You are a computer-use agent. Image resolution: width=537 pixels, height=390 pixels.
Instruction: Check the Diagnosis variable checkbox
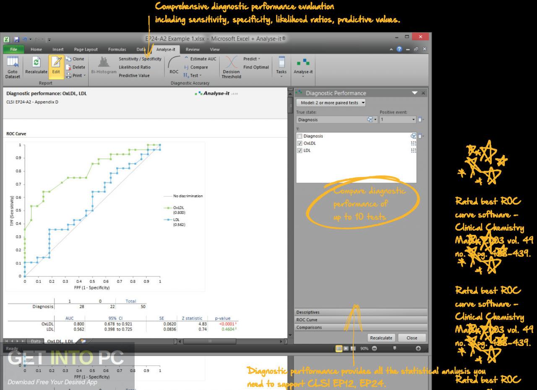[x=299, y=136]
